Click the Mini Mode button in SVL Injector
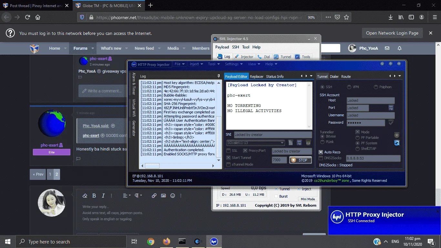Viewport: 441px width, 248px height. coord(308,199)
